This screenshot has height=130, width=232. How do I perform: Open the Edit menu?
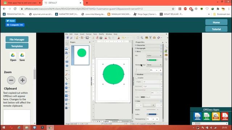click(x=71, y=34)
